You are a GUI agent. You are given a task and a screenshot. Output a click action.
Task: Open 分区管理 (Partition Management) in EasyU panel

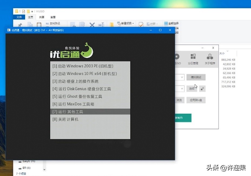(193, 56)
